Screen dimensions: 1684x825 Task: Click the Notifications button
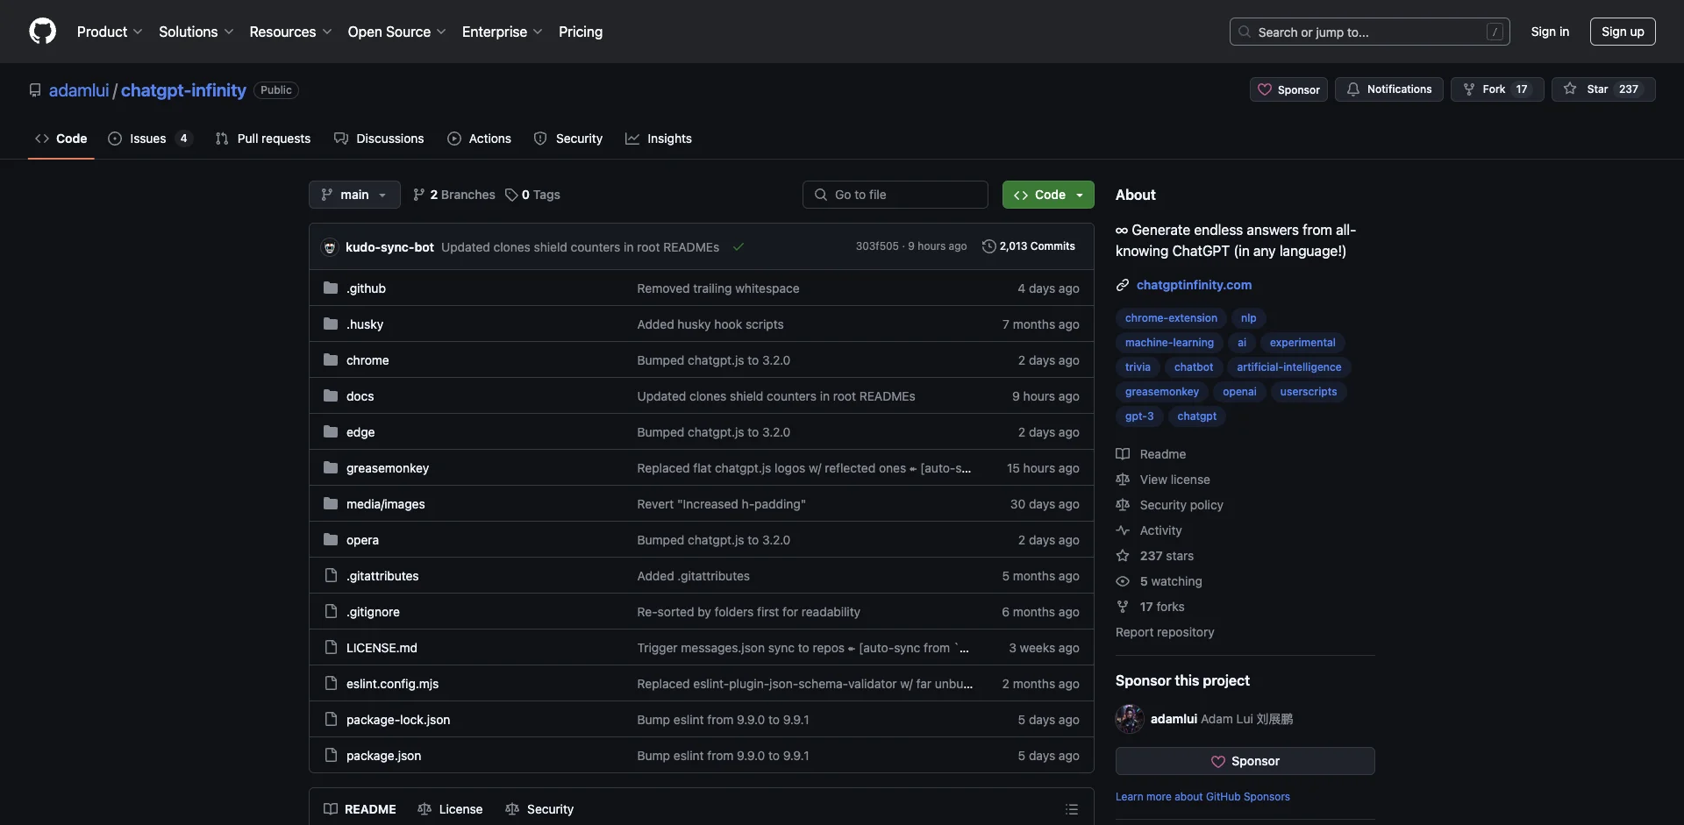[x=1389, y=89]
